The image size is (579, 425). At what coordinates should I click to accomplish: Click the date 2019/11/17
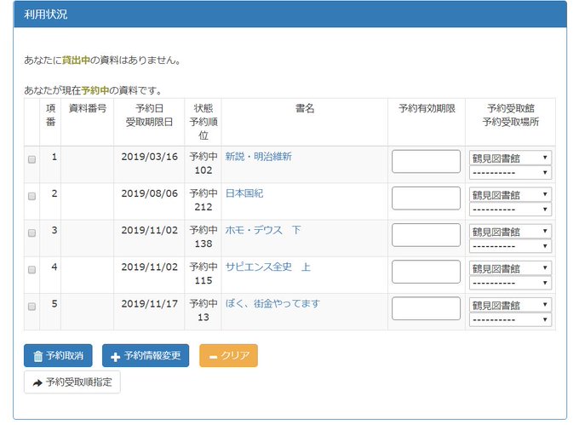(x=150, y=304)
